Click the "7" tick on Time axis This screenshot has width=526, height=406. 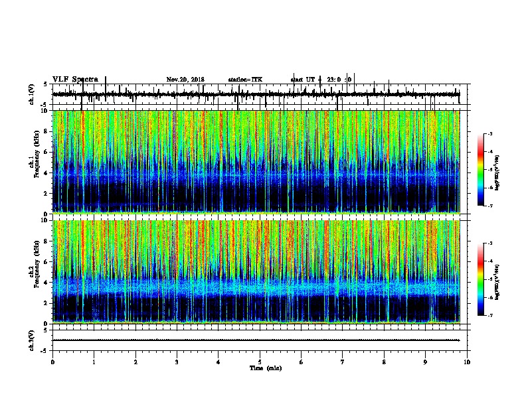click(343, 362)
